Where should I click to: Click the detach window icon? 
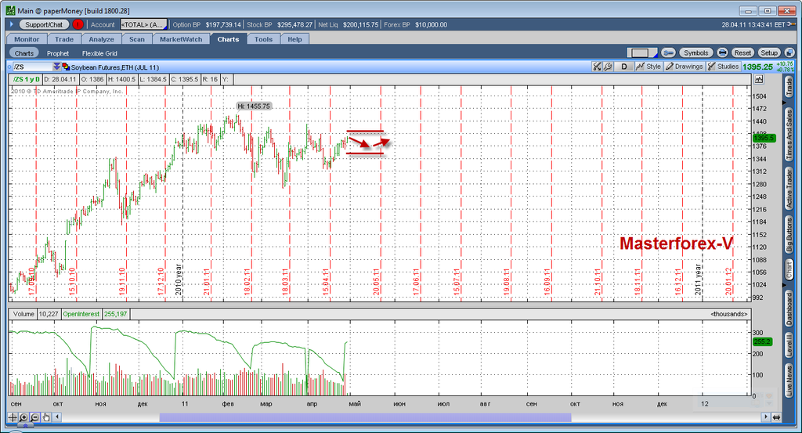click(789, 52)
